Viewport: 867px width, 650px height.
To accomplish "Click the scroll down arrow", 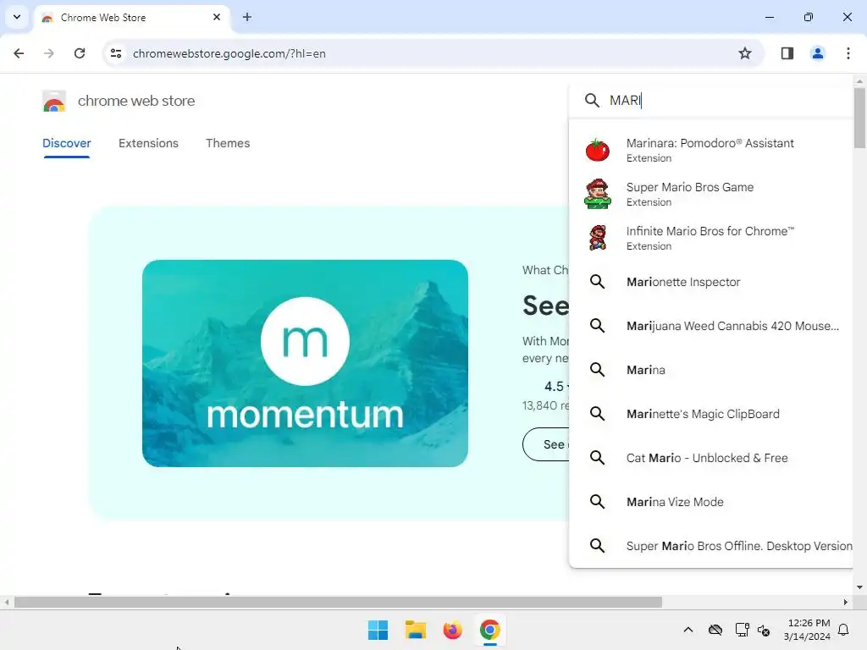I will pyautogui.click(x=859, y=587).
